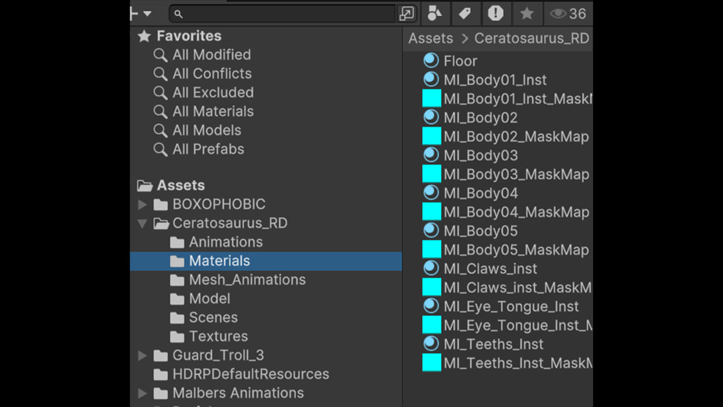Click the Assets breadcrumb link
723x407 pixels.
(x=430, y=39)
